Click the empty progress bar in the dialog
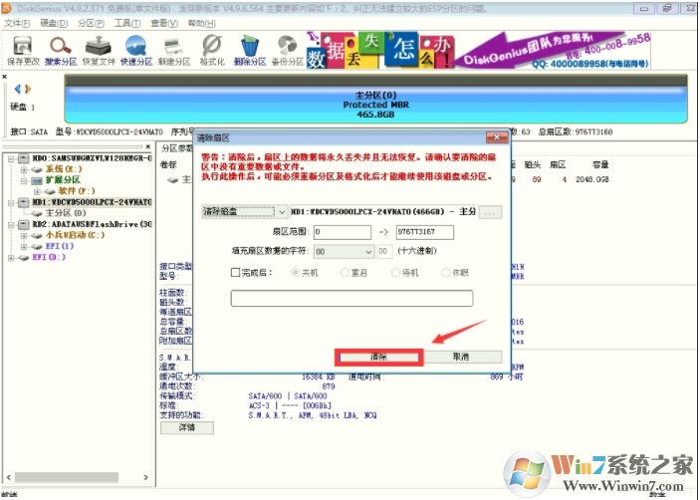Screen dimensions: 700x500 pos(351,298)
